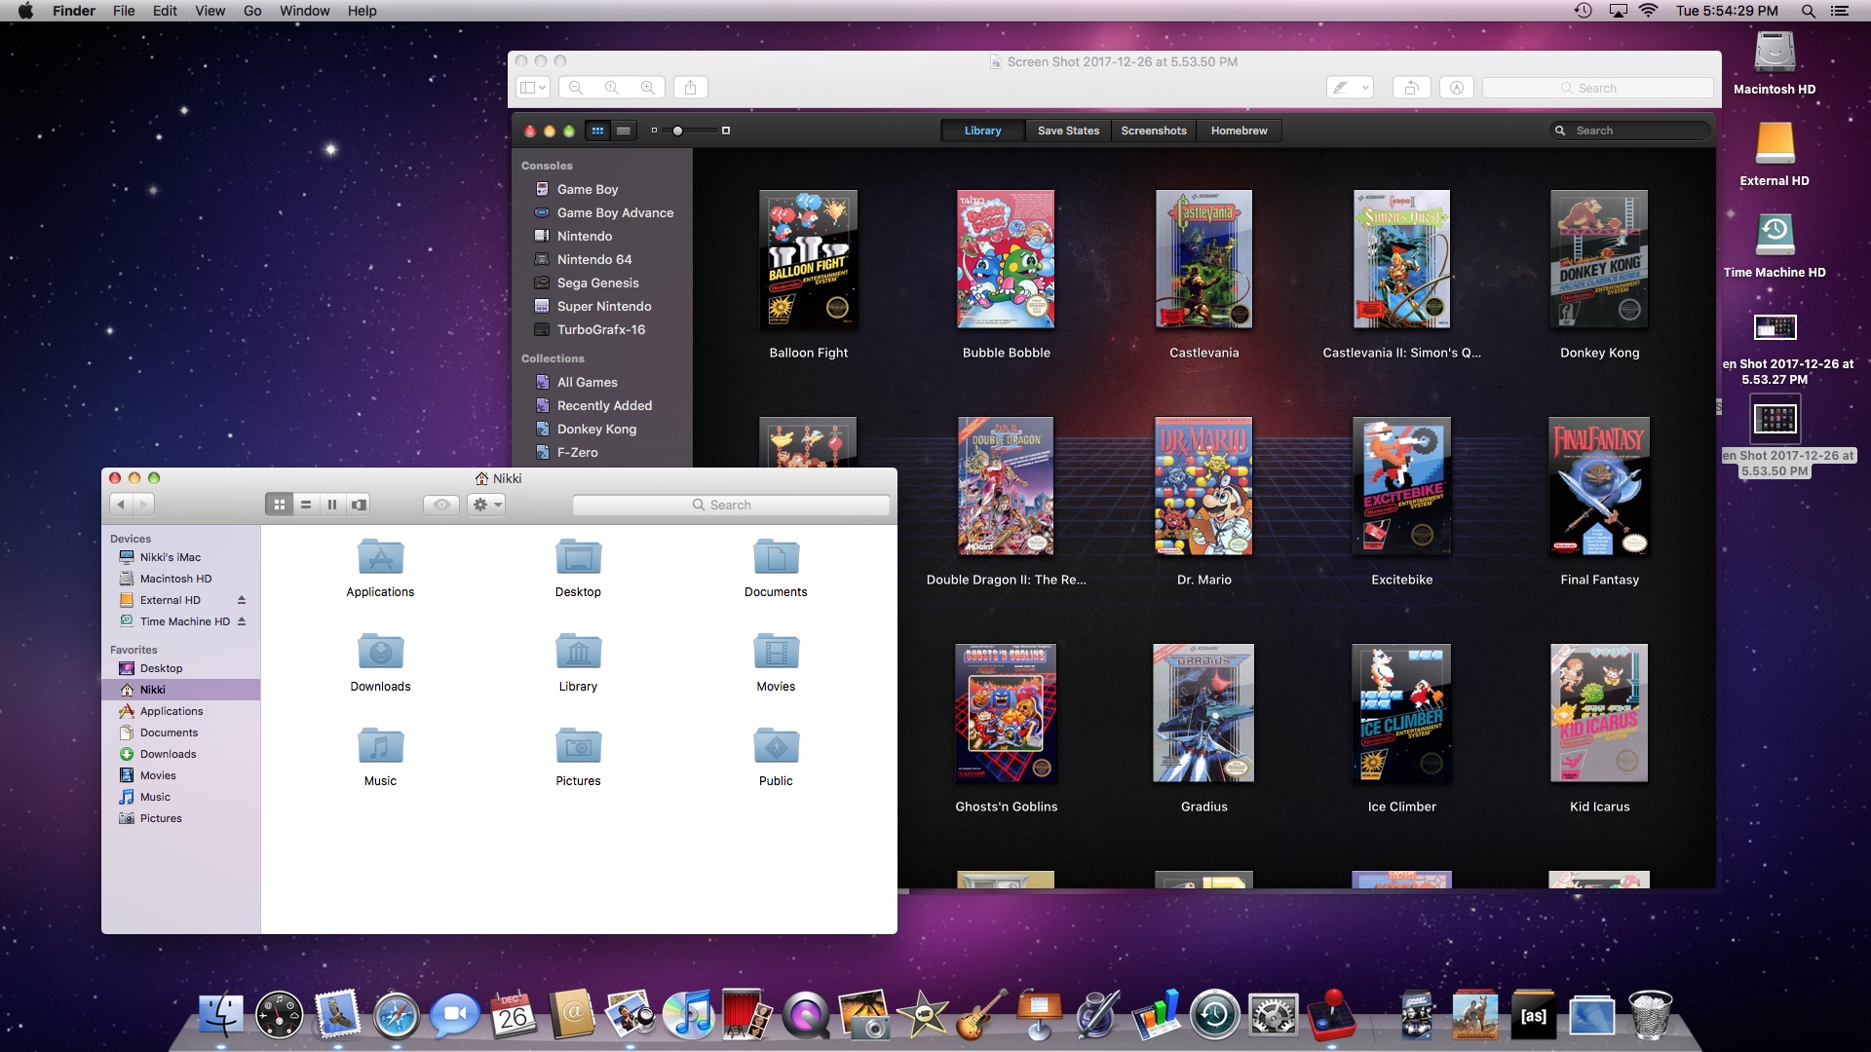Switch Finder window to column view

332,505
